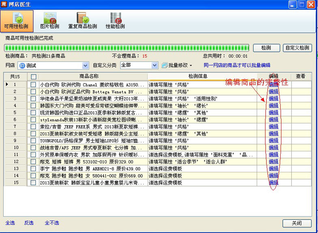Check row 1 Chanel 菱纹格钱包 checkbox
The image size is (318, 233).
(33, 85)
